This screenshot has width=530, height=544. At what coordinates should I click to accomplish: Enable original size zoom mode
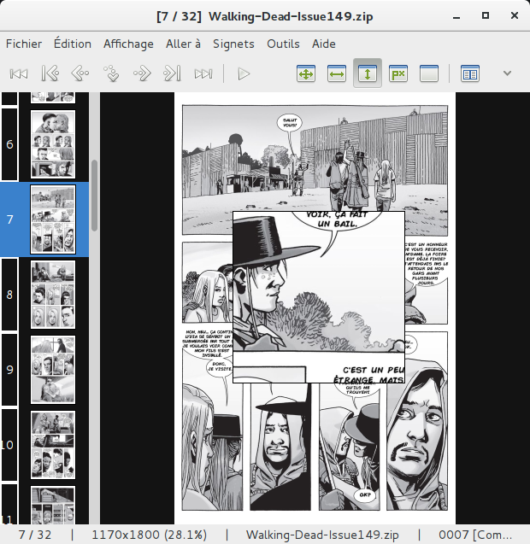click(429, 73)
